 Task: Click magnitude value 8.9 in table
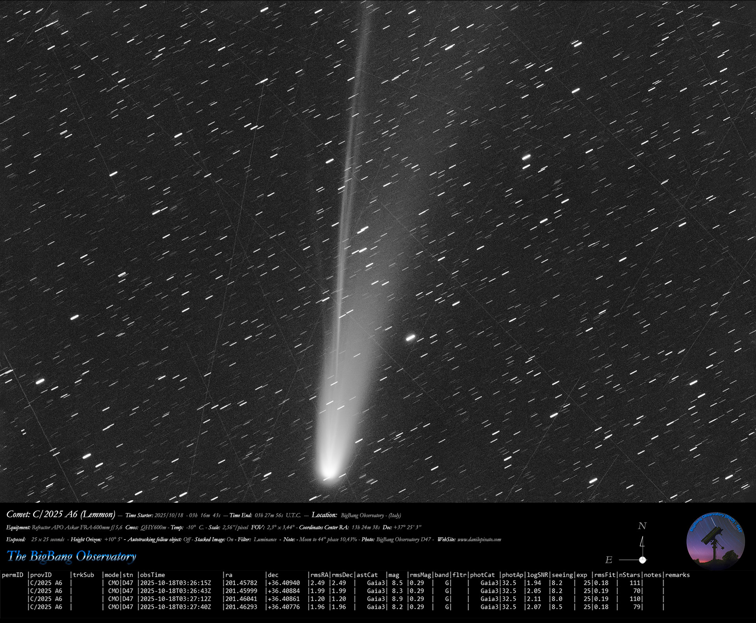coord(397,599)
